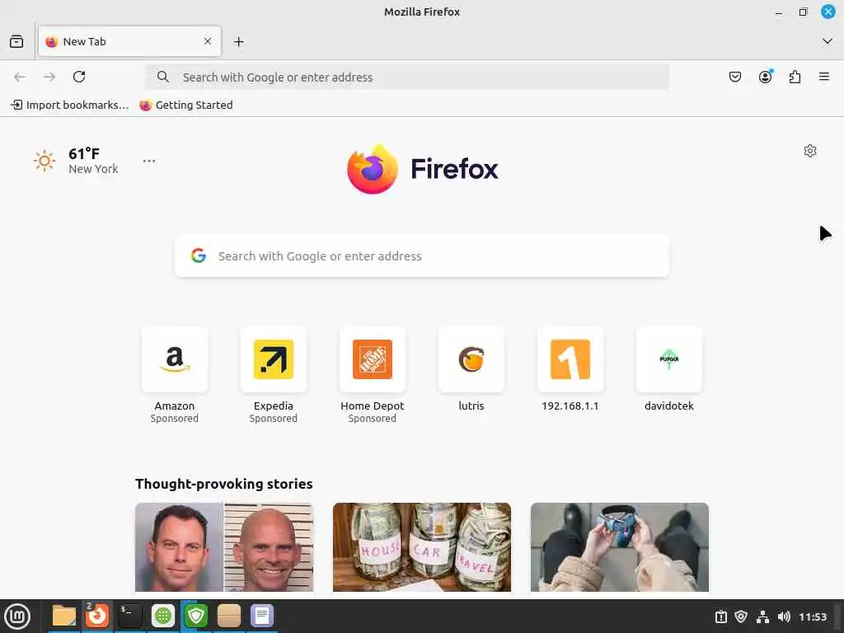844x633 pixels.
Task: Open the update notification tray icon
Action: tap(720, 617)
